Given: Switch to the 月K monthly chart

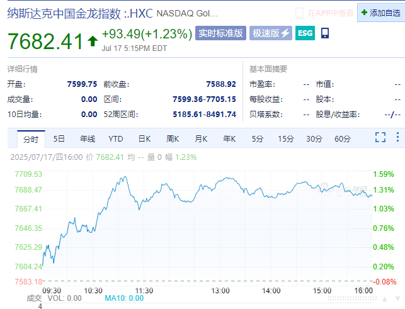Looking at the screenshot, I should (201, 138).
